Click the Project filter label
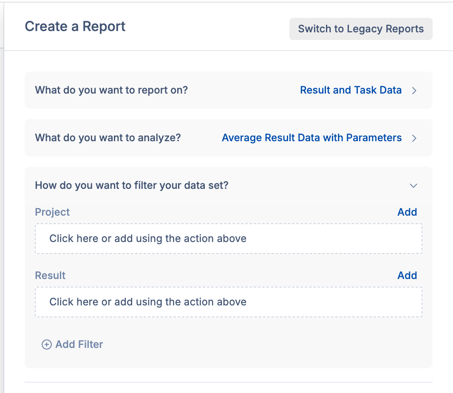This screenshot has width=453, height=393. pos(52,212)
